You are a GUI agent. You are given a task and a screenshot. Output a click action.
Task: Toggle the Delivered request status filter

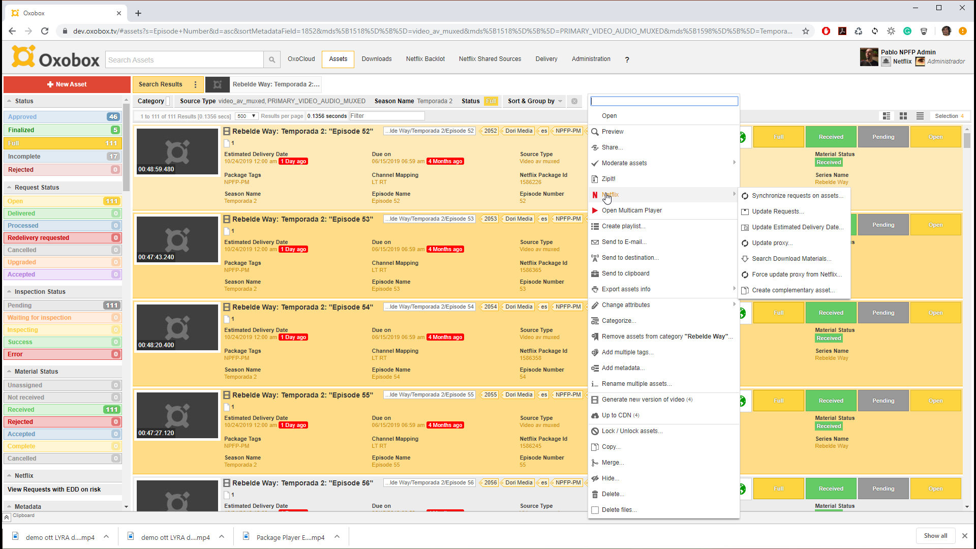coord(63,213)
